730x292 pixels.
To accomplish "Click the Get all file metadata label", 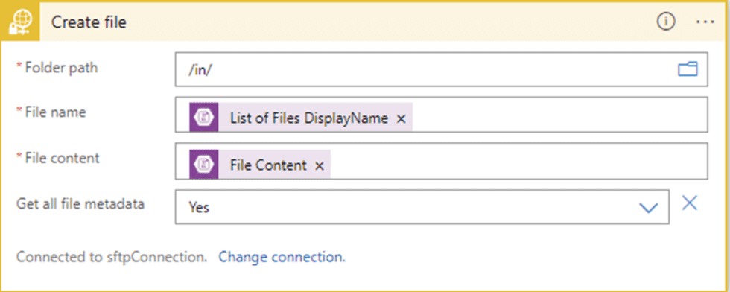I will click(x=80, y=204).
